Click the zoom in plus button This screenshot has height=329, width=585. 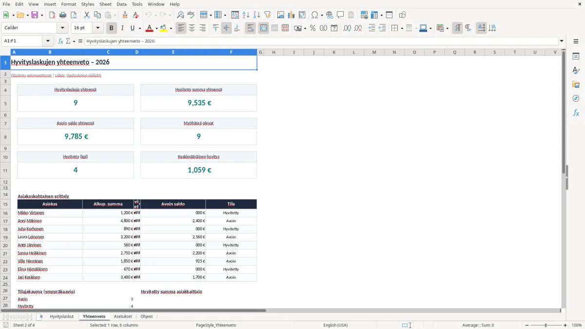565,325
